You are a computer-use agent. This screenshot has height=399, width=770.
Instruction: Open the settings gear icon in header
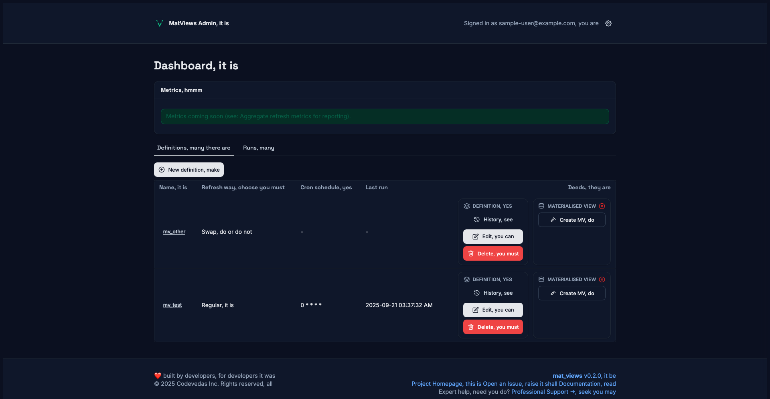[608, 23]
